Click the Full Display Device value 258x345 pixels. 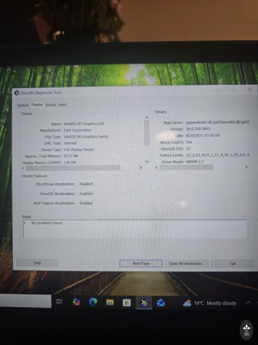point(79,149)
